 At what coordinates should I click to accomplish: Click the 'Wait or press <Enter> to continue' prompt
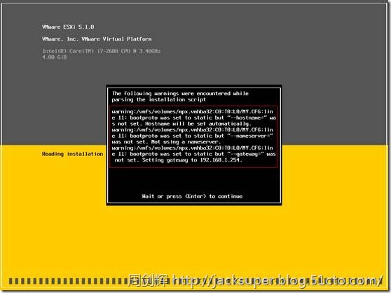point(192,196)
